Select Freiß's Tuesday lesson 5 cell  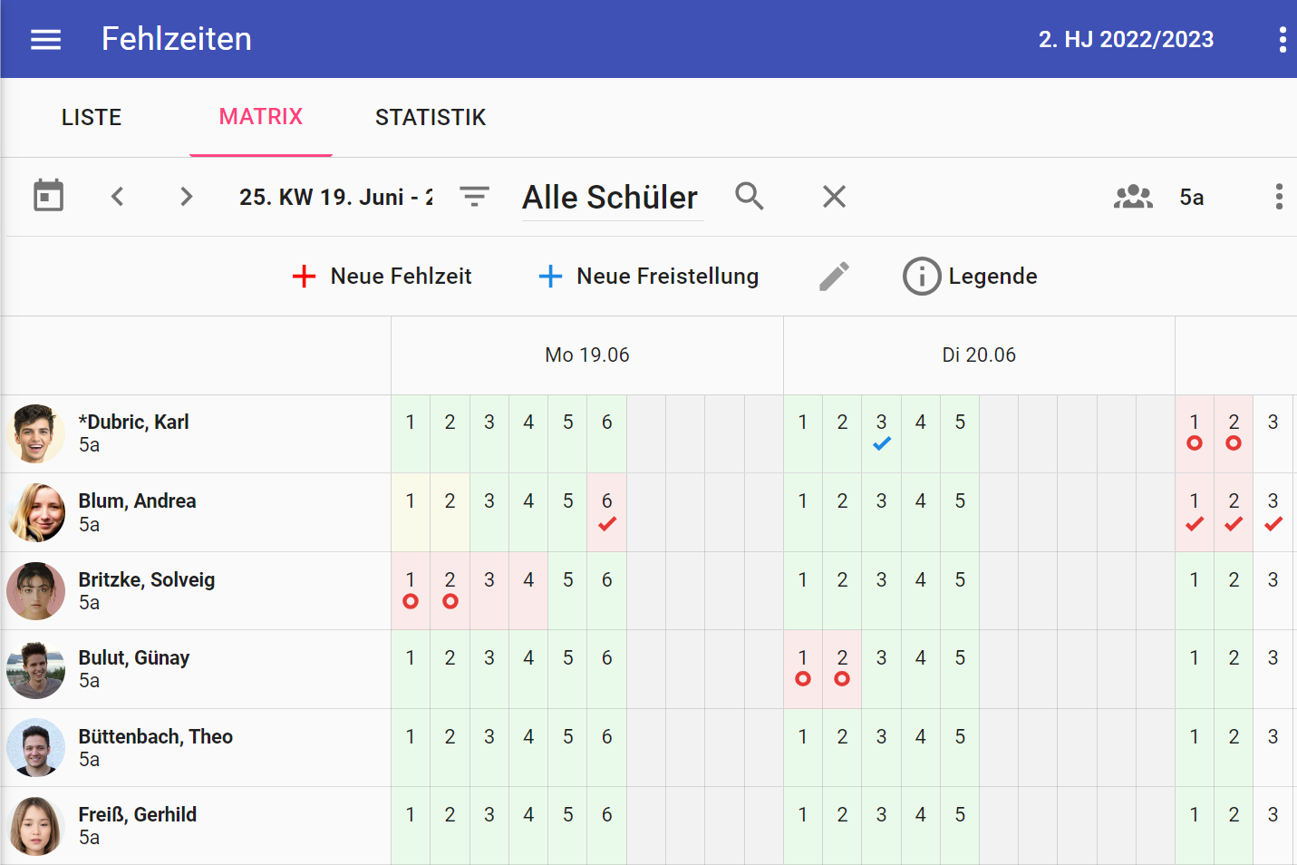click(x=960, y=825)
